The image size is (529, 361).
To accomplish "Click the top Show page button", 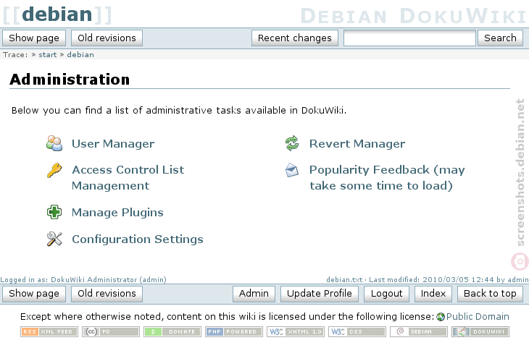I will click(34, 38).
